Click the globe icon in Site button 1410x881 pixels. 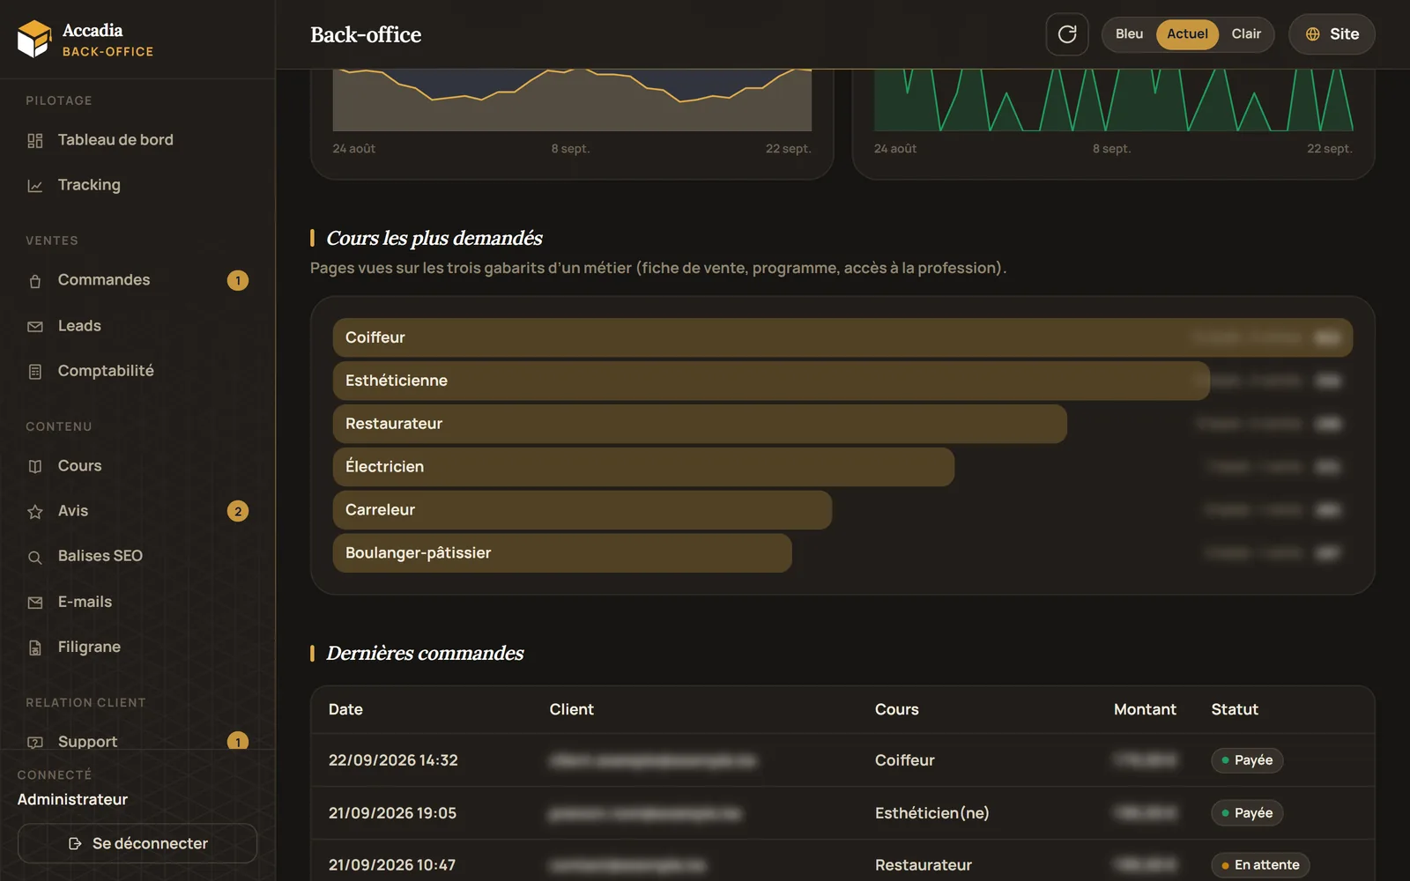pyautogui.click(x=1313, y=34)
